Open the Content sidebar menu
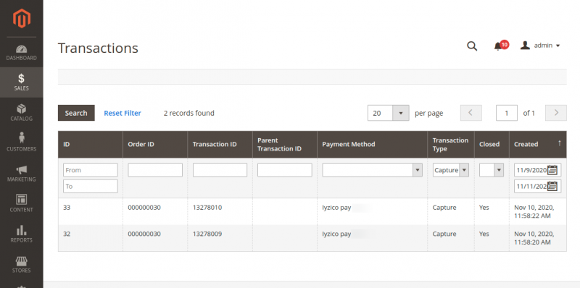 click(22, 203)
